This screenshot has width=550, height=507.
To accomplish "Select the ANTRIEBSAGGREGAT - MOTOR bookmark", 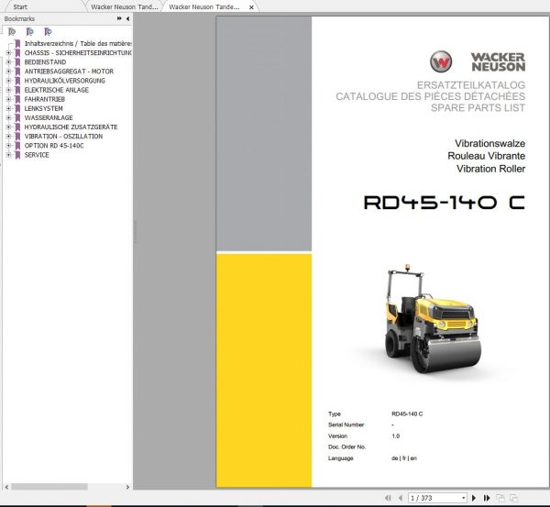I will [x=69, y=72].
